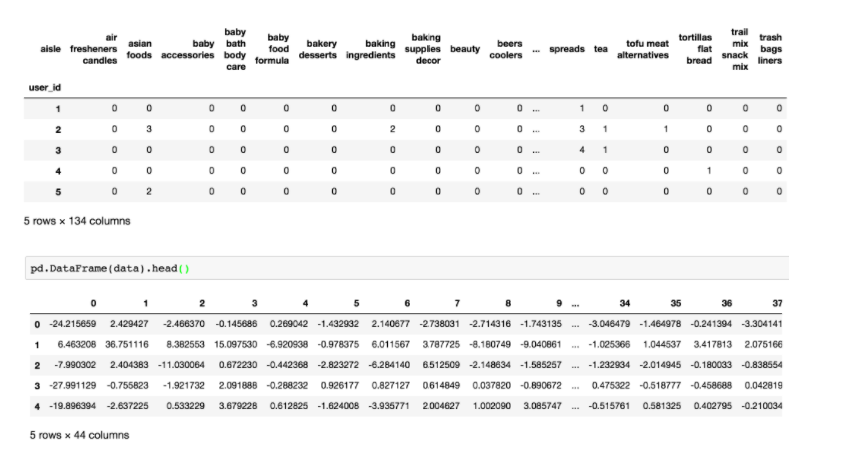This screenshot has width=857, height=469.
Task: Select the 'spreads' column header
Action: point(567,49)
